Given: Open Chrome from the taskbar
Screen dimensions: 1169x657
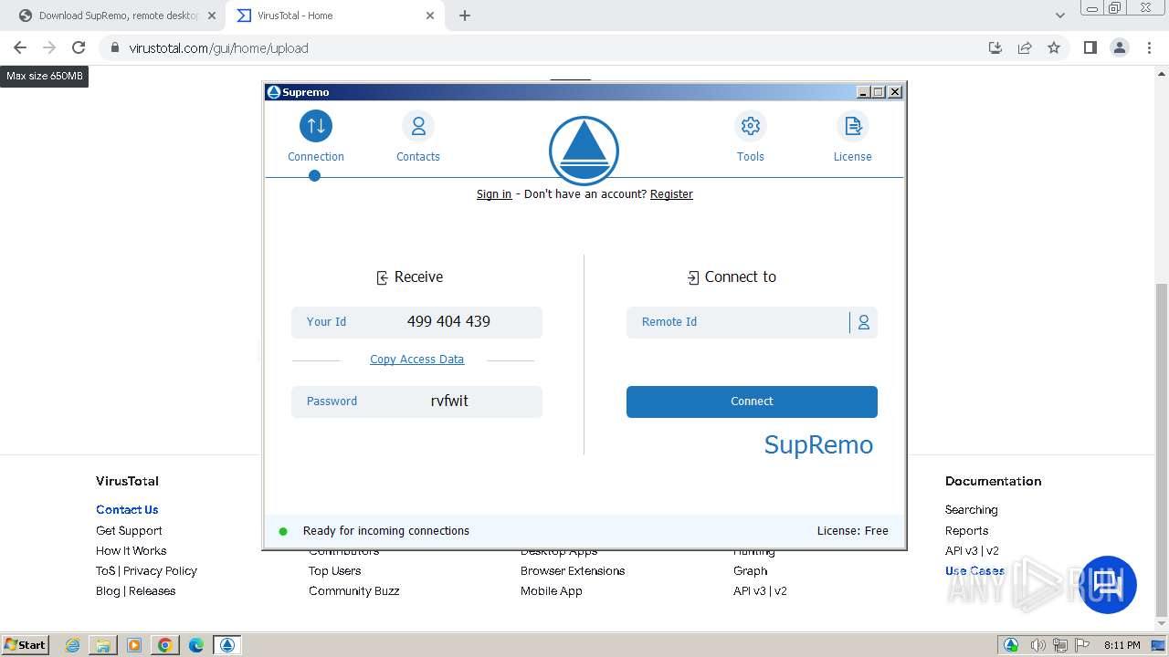Looking at the screenshot, I should pos(165,645).
